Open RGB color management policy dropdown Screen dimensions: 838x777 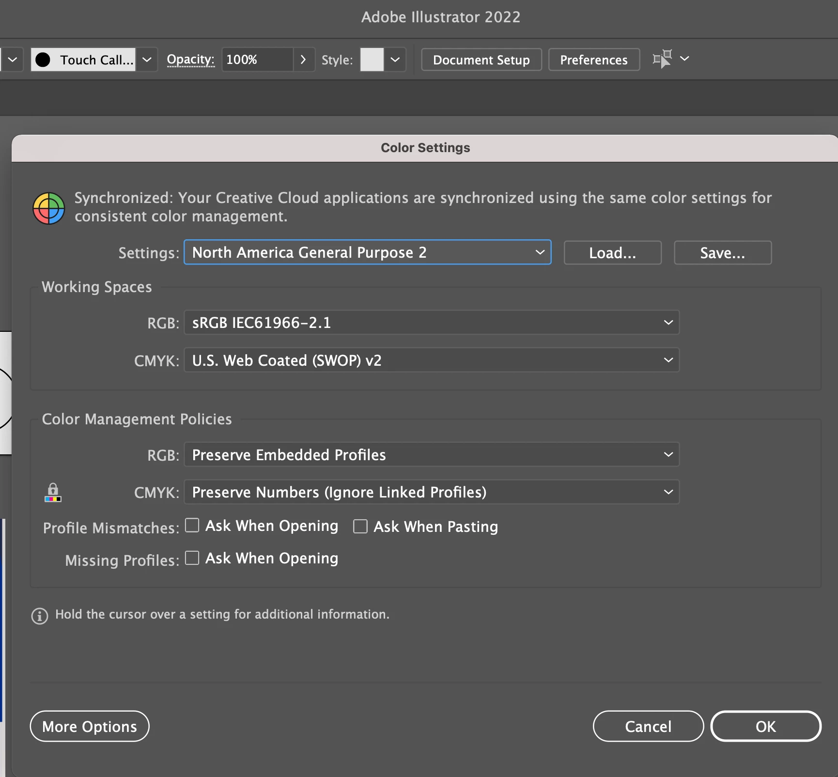tap(432, 455)
